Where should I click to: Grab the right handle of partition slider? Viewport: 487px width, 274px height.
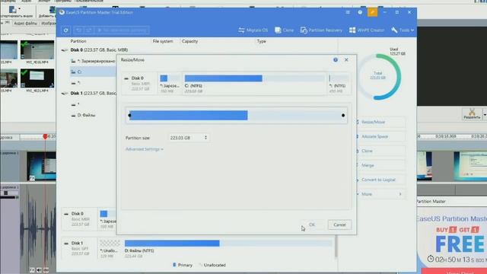click(343, 115)
